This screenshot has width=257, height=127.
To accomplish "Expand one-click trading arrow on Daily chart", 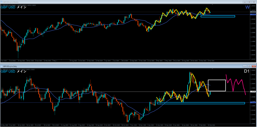I will click(1, 69).
